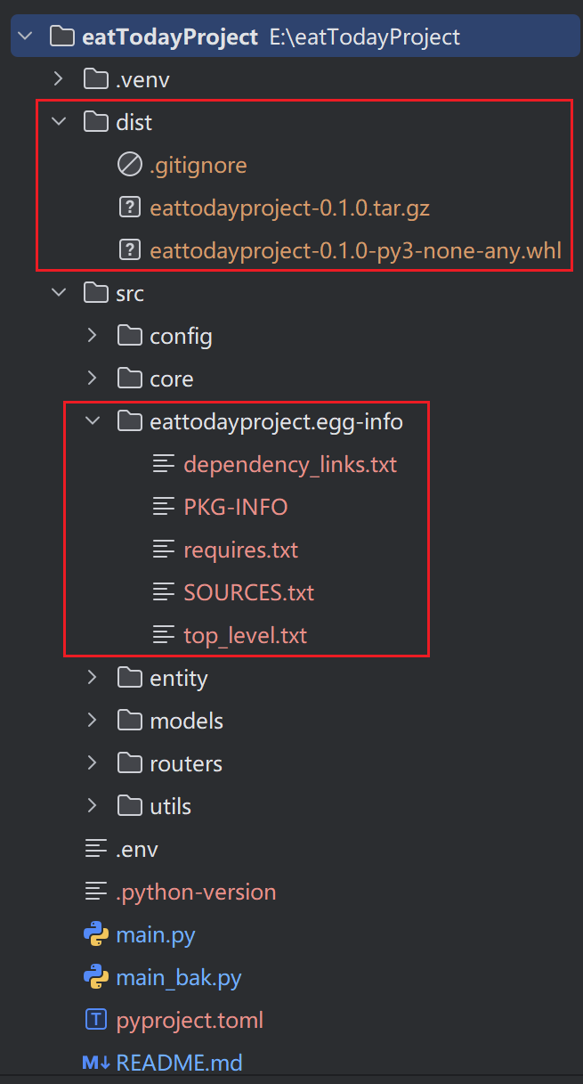Image resolution: width=583 pixels, height=1084 pixels.
Task: Expand the routers folder arrow
Action: pos(93,763)
